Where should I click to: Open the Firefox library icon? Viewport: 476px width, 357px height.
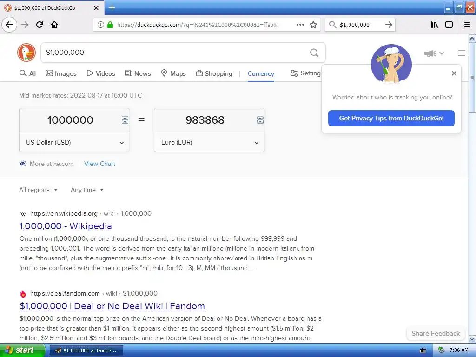435,25
